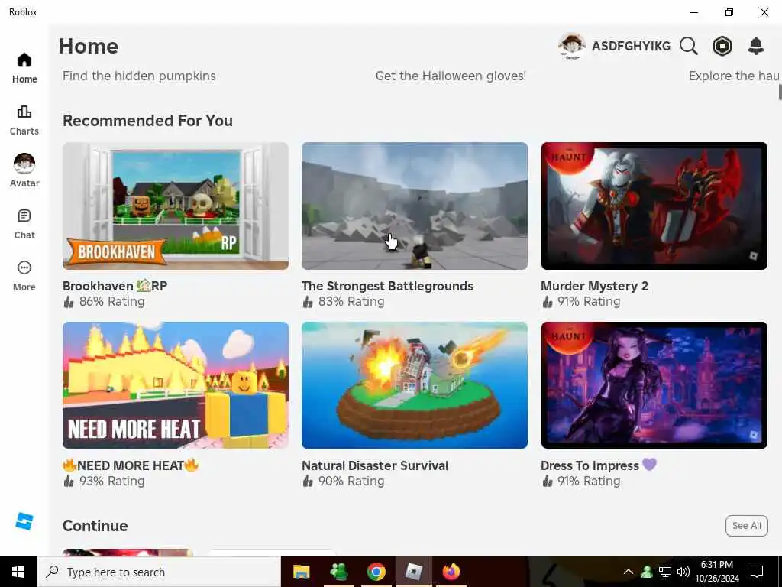Open the Dress To Impress thumbnail
The width and height of the screenshot is (782, 587).
pos(654,385)
